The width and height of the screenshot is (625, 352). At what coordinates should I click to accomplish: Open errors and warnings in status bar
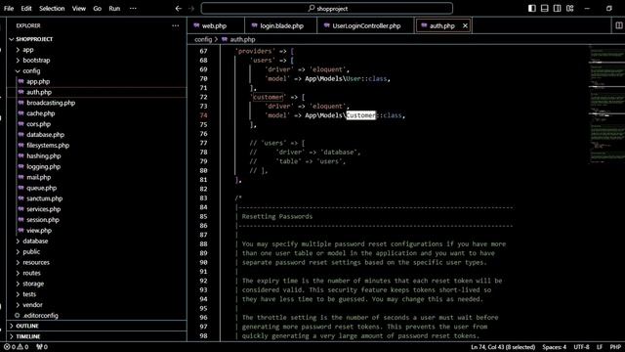pos(17,347)
